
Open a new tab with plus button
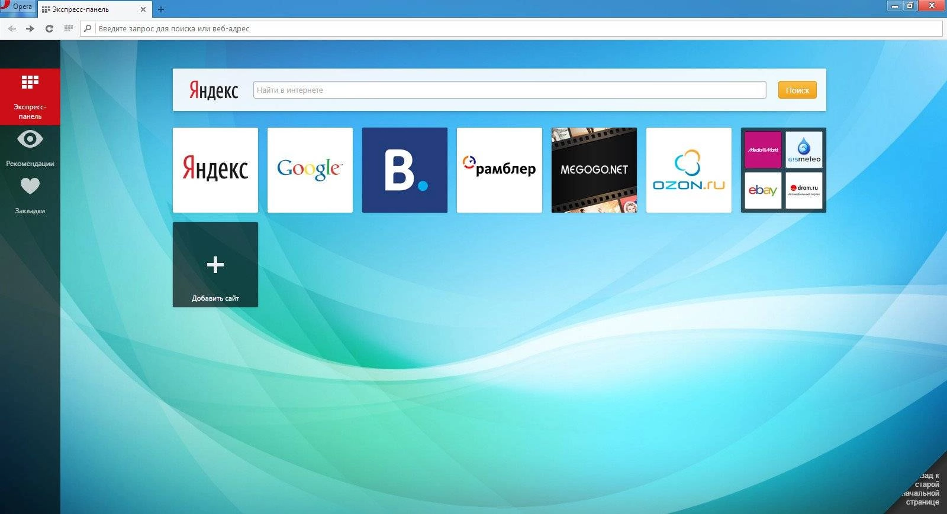[x=160, y=9]
